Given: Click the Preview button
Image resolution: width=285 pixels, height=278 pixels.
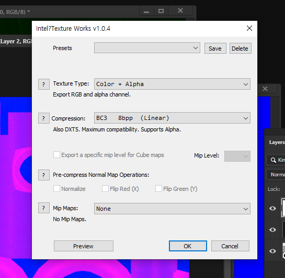Looking at the screenshot, I should click(x=84, y=246).
